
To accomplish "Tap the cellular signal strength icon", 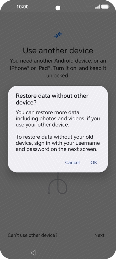I will click(97, 7).
